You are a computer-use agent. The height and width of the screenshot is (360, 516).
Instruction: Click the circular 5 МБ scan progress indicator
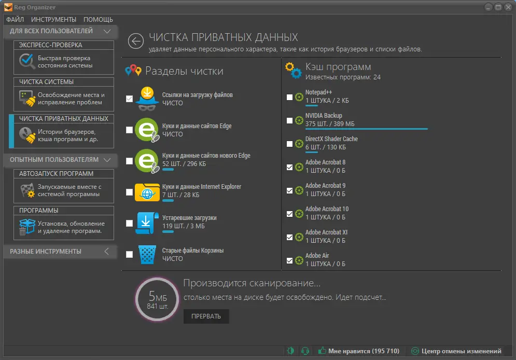[x=157, y=299]
